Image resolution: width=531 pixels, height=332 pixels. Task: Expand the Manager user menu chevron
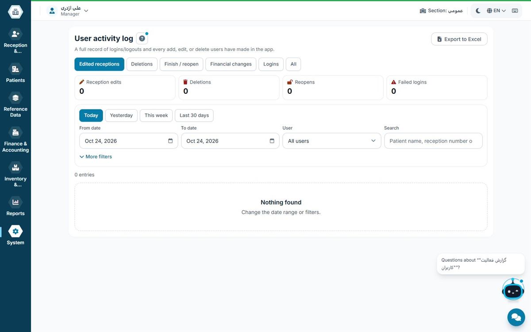[x=86, y=11]
